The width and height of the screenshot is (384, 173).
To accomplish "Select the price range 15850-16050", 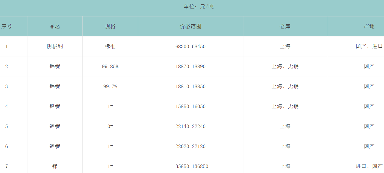I will point(190,106).
